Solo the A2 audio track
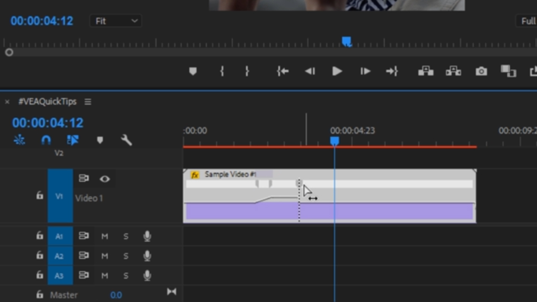537x302 pixels. (x=126, y=256)
